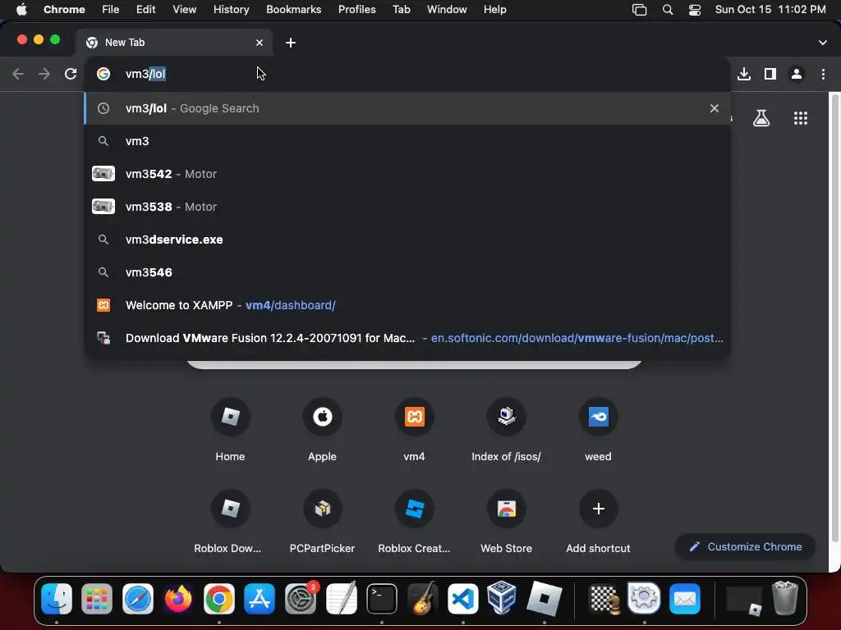Image resolution: width=841 pixels, height=630 pixels.
Task: Click the page vertical scrollbar
Action: coord(834,319)
